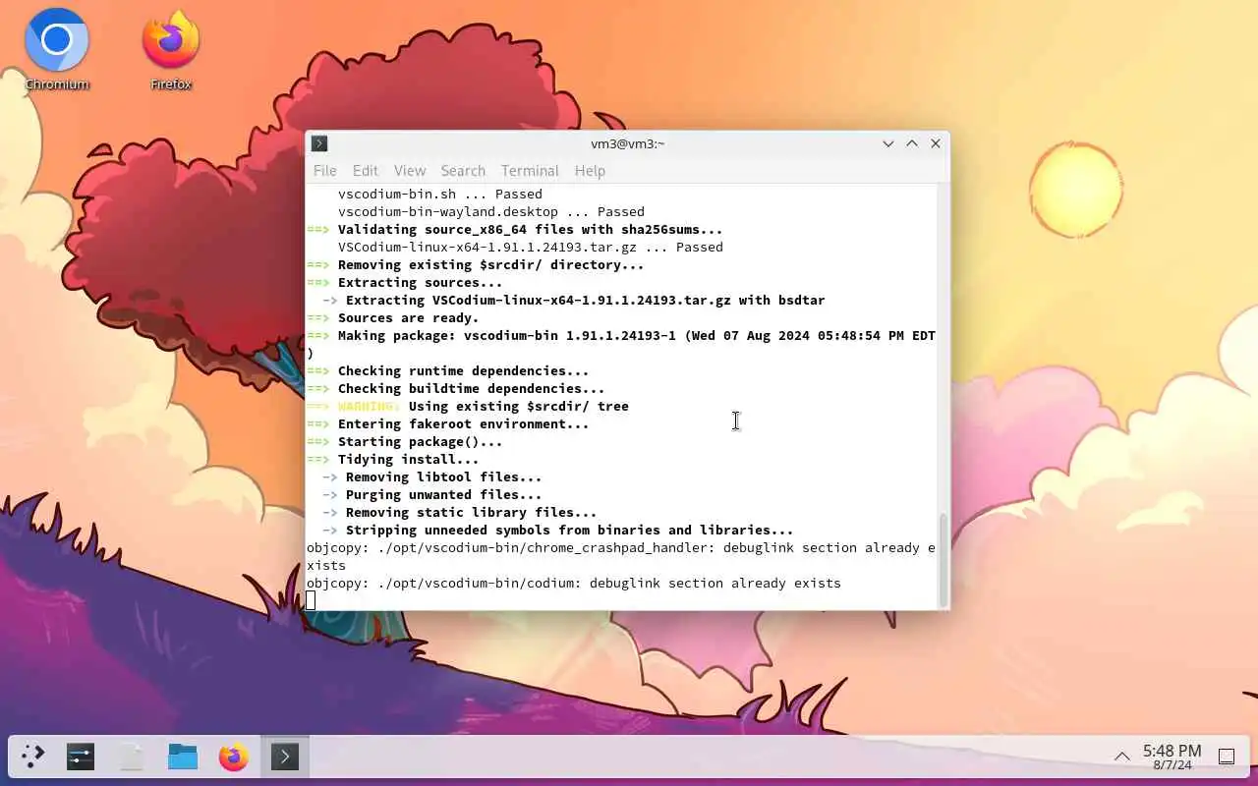Click the 'Entering fakeroot environment...' line

447,424
